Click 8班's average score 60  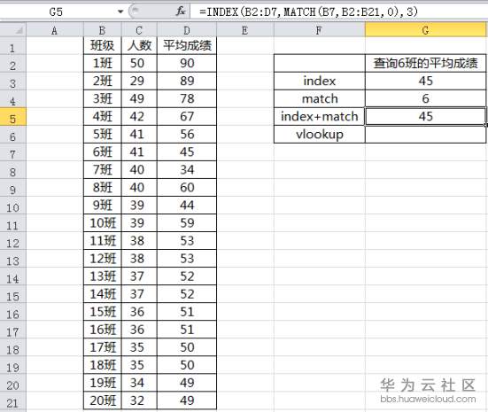tap(187, 188)
